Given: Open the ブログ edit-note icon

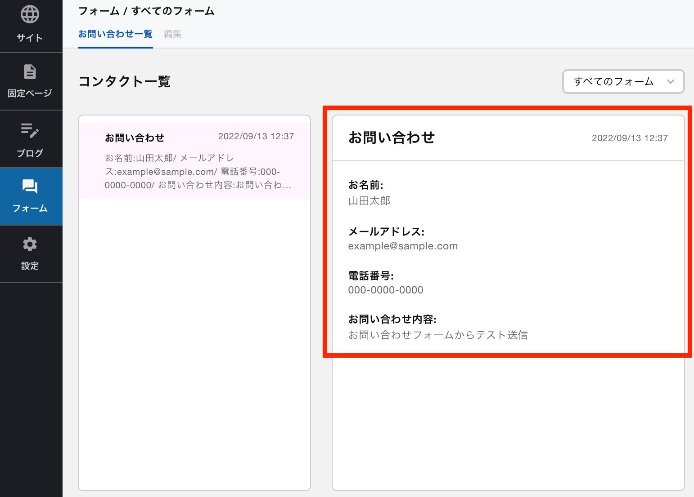Looking at the screenshot, I should coord(30,130).
